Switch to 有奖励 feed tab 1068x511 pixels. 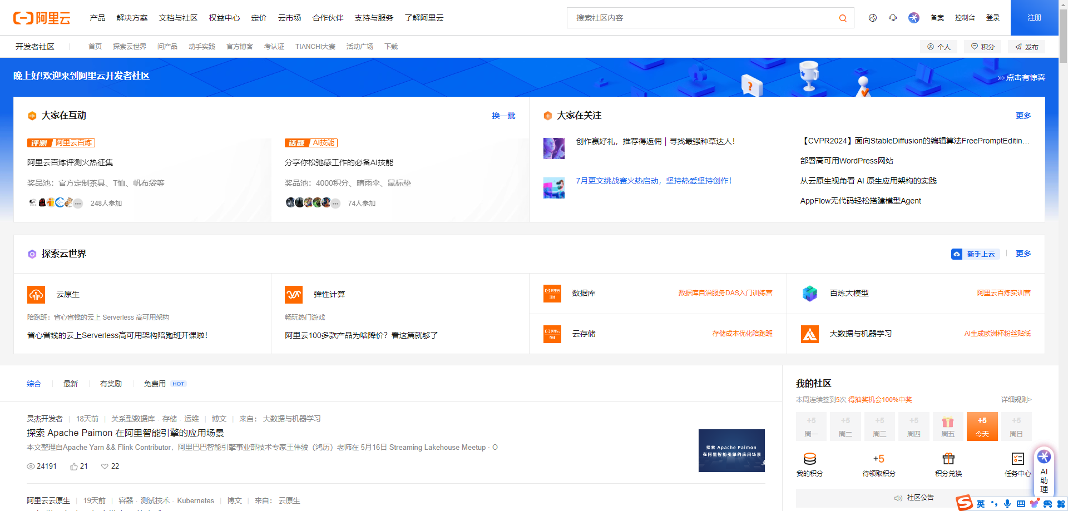point(111,384)
